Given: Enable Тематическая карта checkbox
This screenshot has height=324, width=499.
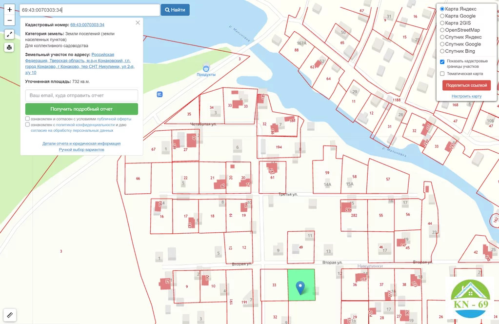Looking at the screenshot, I should point(442,74).
